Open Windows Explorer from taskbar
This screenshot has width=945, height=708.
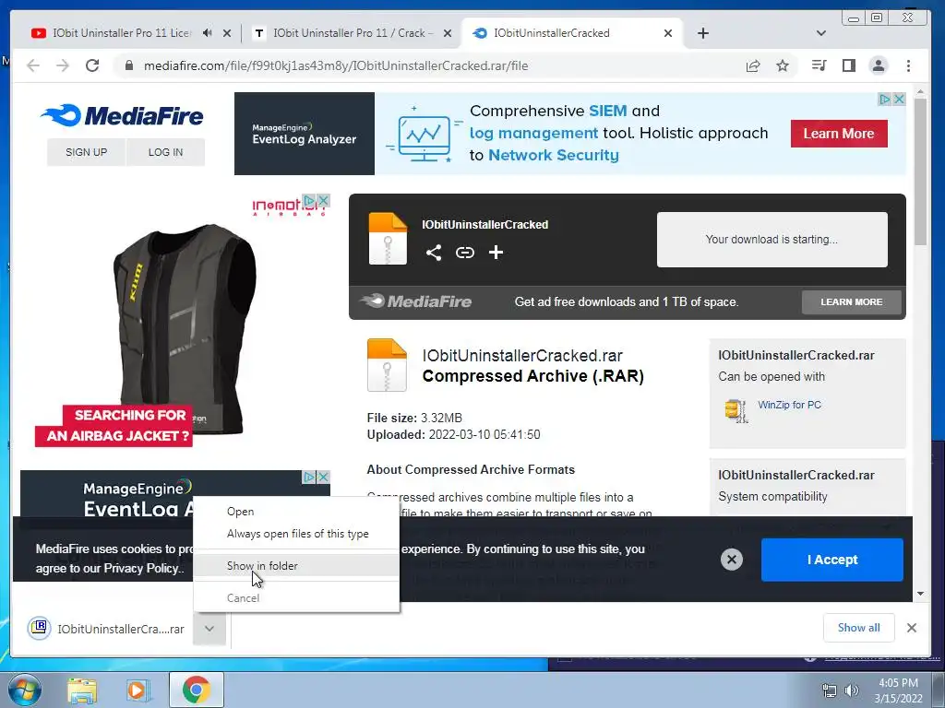82,690
